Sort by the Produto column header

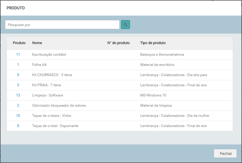click(x=19, y=43)
